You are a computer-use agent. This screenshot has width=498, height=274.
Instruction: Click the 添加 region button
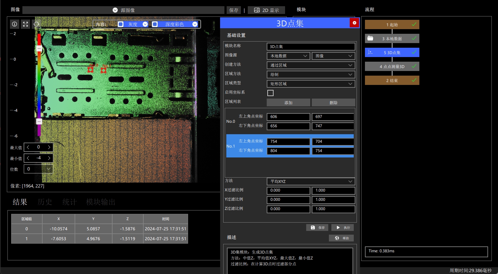(x=288, y=103)
